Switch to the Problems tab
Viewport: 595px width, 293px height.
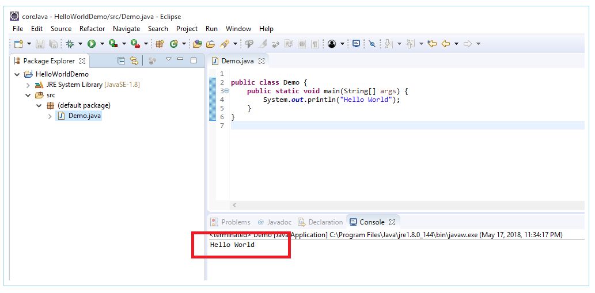coord(231,222)
